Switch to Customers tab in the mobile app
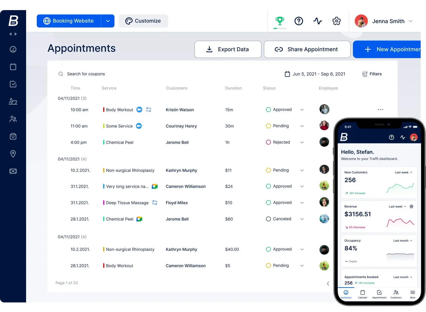The height and width of the screenshot is (312, 426). click(396, 294)
